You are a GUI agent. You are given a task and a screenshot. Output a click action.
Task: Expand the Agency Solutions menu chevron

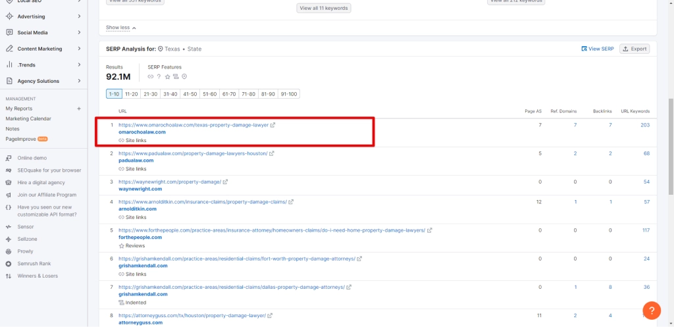click(x=79, y=81)
